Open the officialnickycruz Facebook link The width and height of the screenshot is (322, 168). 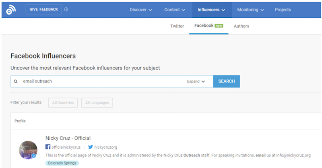click(x=66, y=147)
